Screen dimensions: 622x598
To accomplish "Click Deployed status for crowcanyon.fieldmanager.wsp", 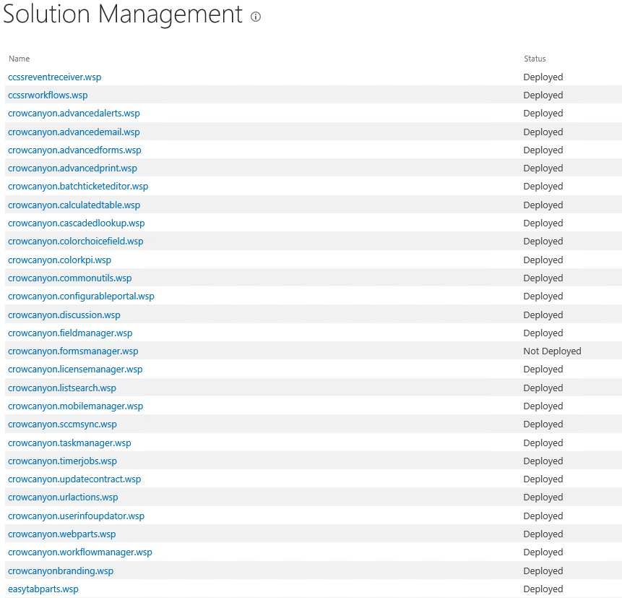I will [543, 333].
